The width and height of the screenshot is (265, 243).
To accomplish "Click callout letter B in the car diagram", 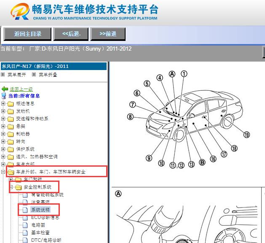I will tap(202, 162).
